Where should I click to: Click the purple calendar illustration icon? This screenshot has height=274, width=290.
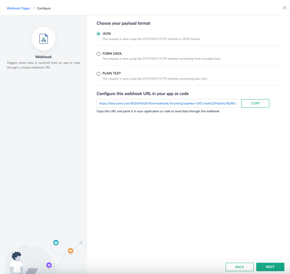tap(49, 265)
